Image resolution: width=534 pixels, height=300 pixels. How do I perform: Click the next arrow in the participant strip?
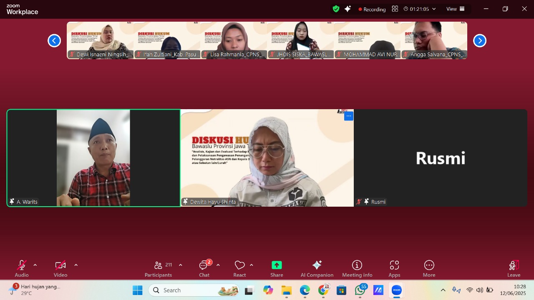click(479, 40)
